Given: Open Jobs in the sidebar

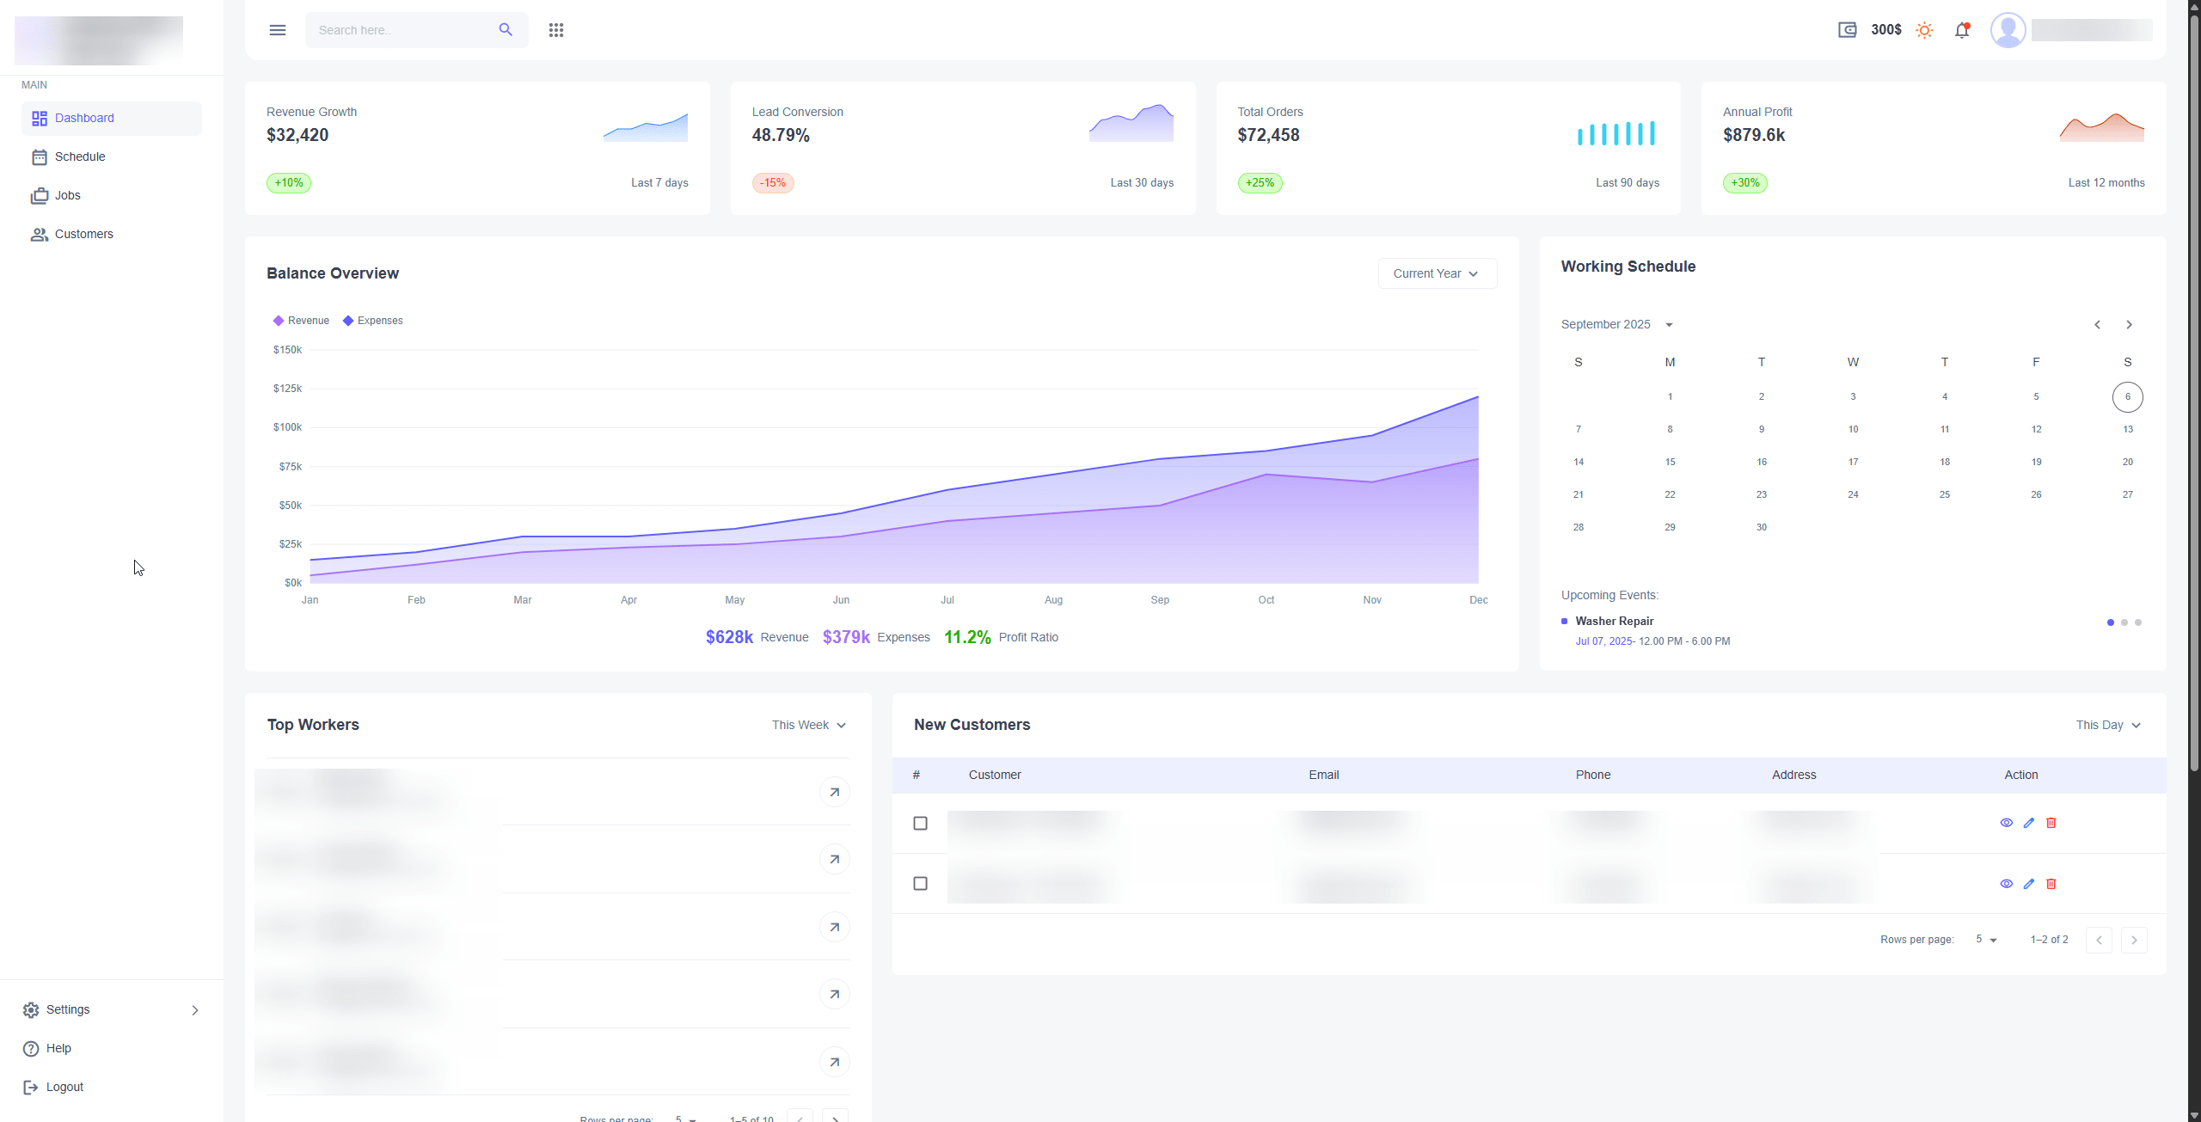Looking at the screenshot, I should (x=112, y=195).
